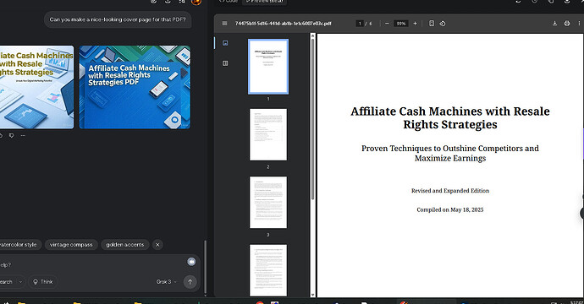Click the 99% zoom level box
This screenshot has width=584, height=304.
[x=400, y=24]
